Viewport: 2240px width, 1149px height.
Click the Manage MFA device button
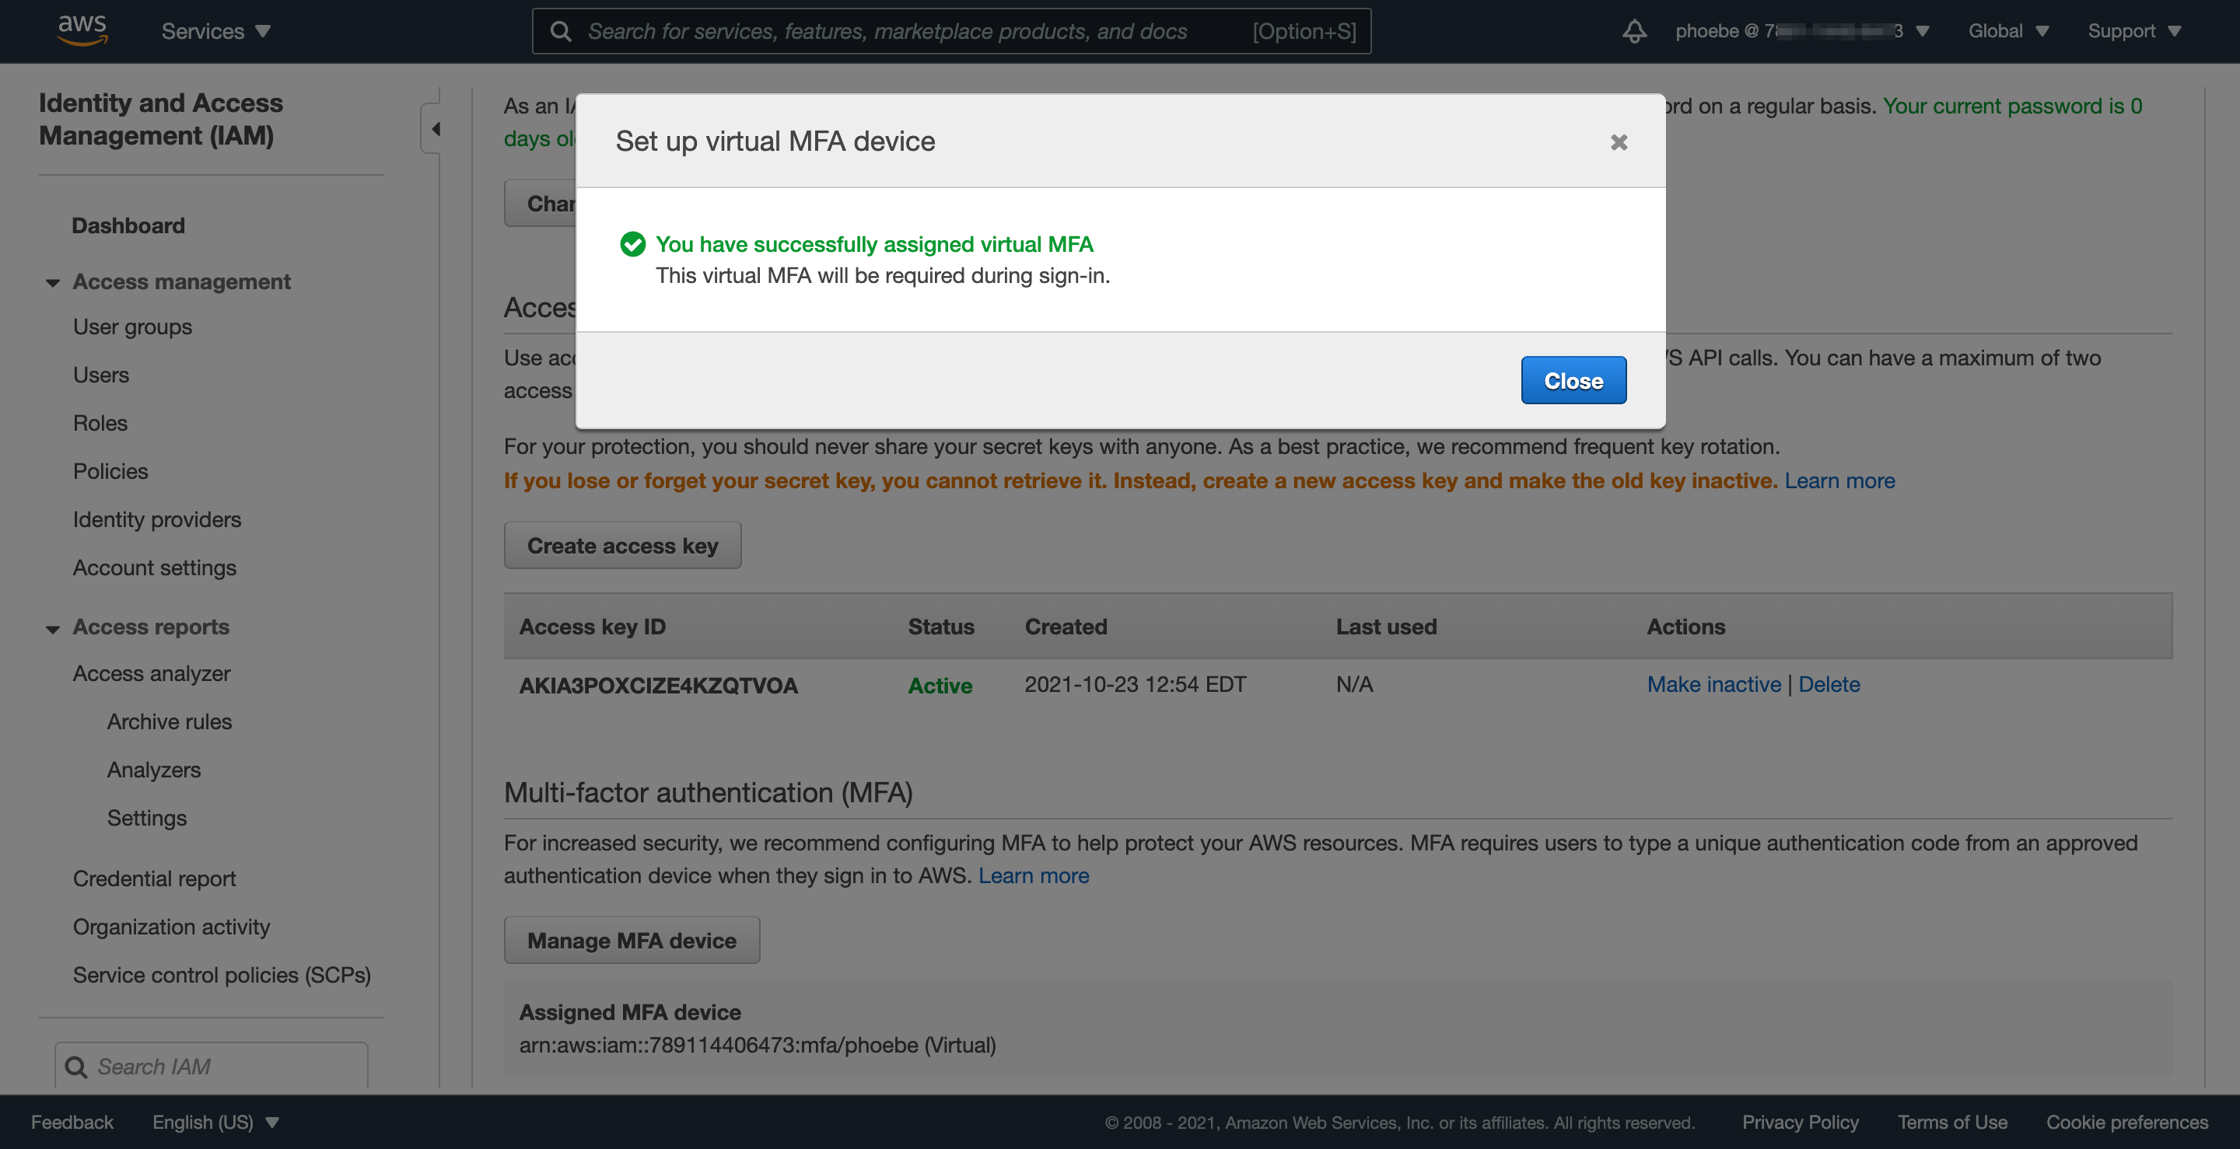point(632,941)
